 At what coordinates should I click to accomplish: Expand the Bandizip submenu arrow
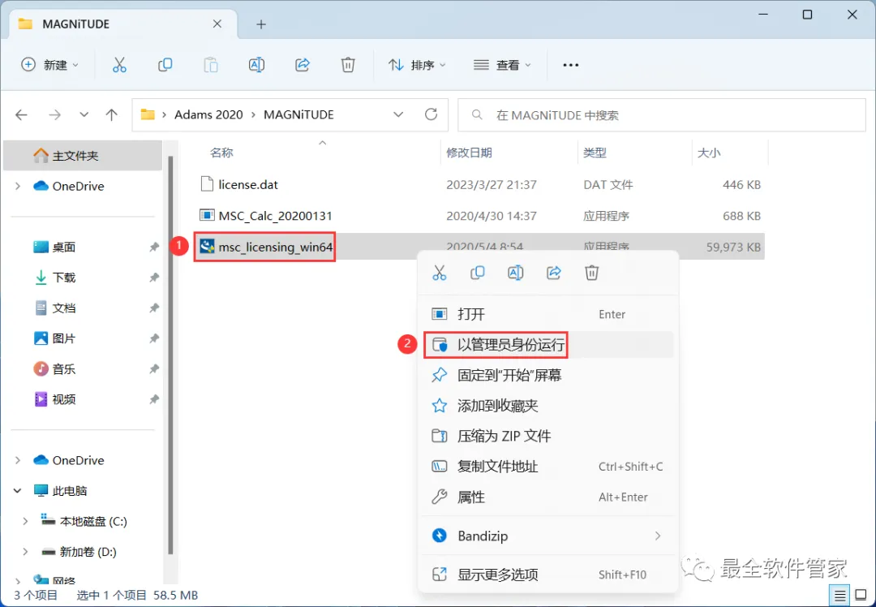point(658,536)
